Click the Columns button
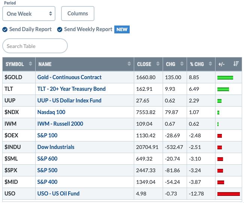244x203 pixels. 78,14
